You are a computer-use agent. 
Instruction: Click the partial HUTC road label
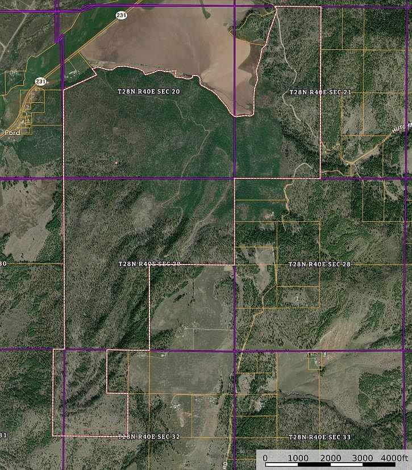point(402,128)
